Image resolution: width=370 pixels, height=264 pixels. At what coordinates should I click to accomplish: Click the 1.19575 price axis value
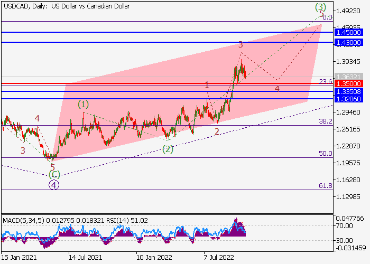click(348, 163)
